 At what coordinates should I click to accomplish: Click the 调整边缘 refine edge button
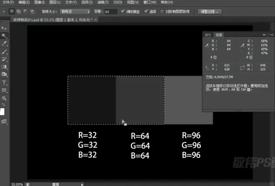click(210, 12)
